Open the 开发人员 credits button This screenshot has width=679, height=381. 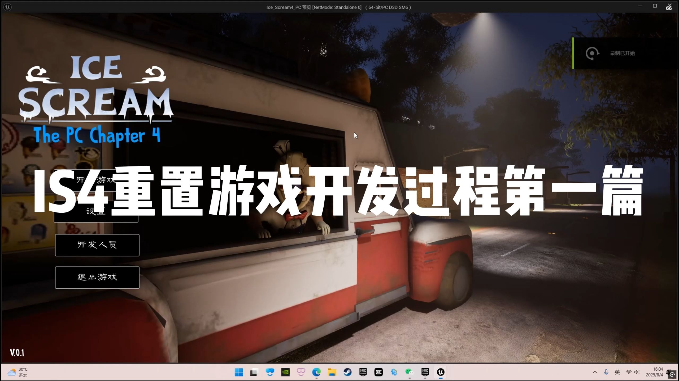(x=97, y=245)
